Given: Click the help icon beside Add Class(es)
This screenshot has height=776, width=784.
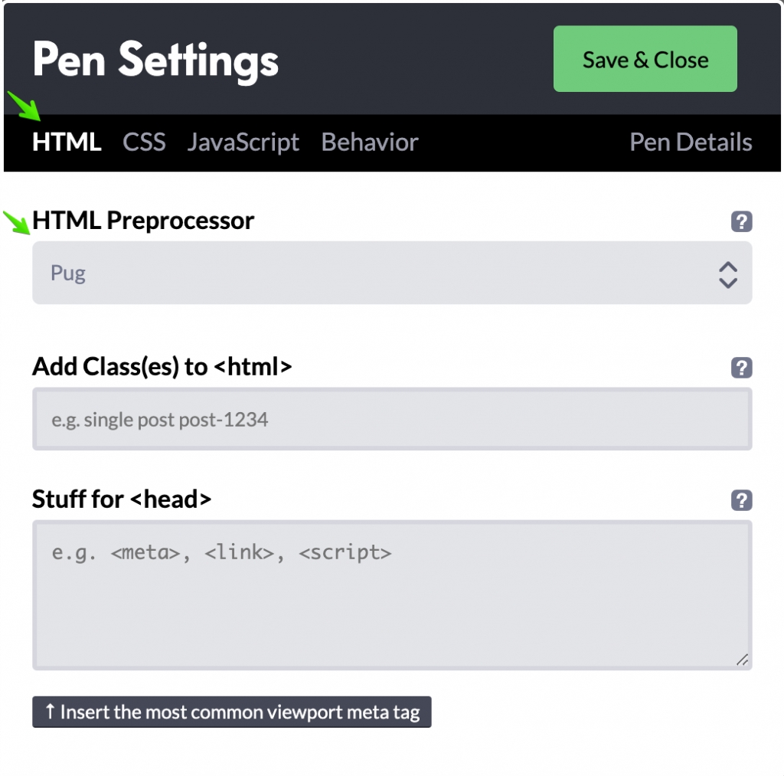Looking at the screenshot, I should coord(741,368).
